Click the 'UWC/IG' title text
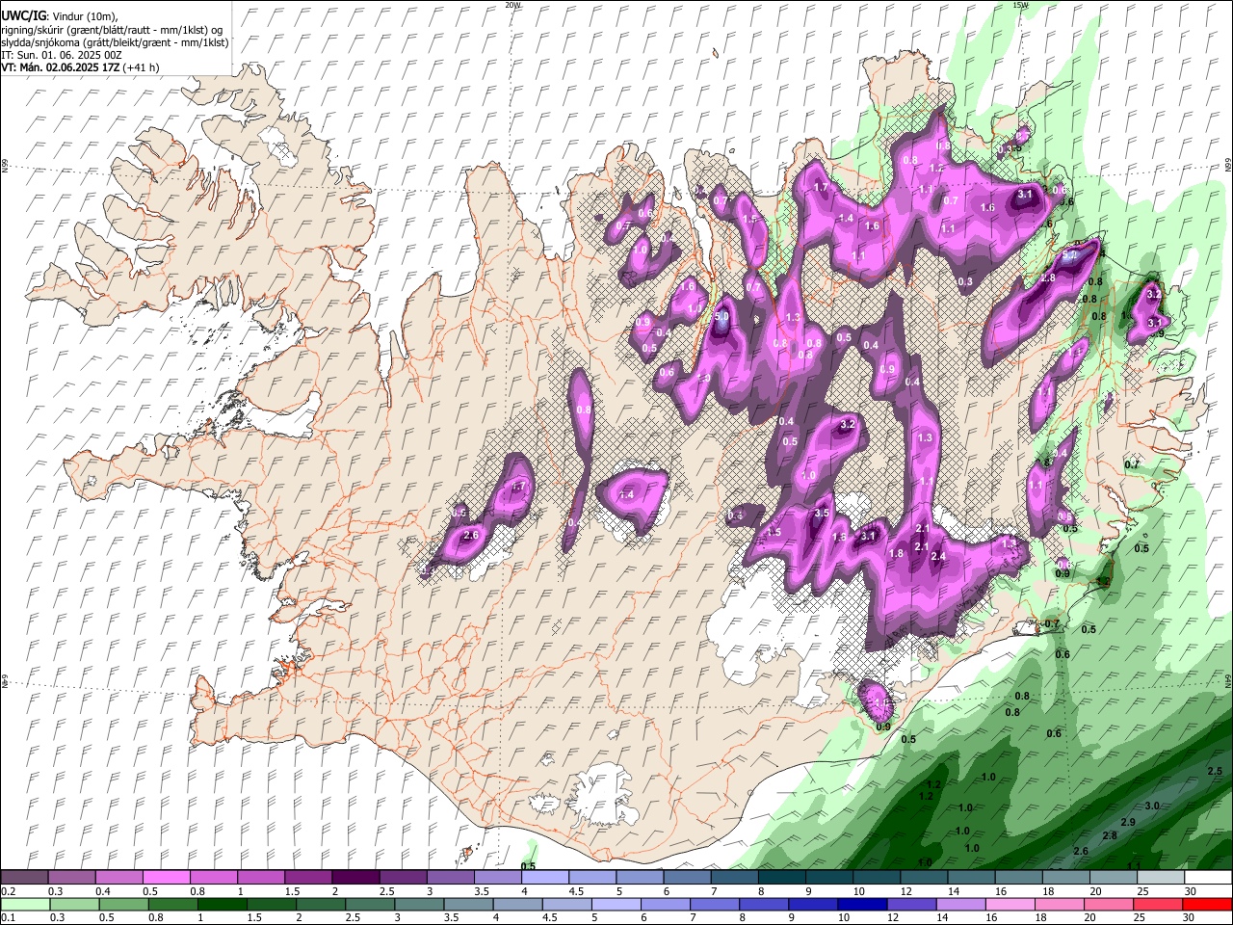Image resolution: width=1233 pixels, height=925 pixels. 23,15
